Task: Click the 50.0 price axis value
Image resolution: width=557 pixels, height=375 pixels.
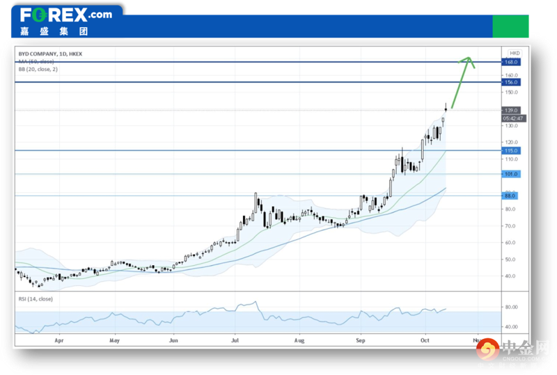Action: click(x=510, y=260)
